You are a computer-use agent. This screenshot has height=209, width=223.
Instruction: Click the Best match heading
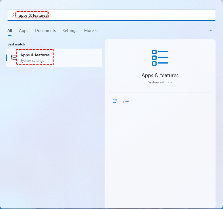(16, 44)
